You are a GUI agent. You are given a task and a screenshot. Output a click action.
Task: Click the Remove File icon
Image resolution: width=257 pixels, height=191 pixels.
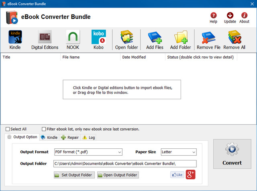click(208, 37)
